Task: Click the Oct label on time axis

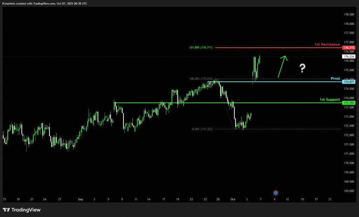Action: point(233,199)
